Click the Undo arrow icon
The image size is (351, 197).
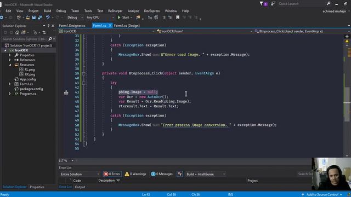[x=48, y=18]
